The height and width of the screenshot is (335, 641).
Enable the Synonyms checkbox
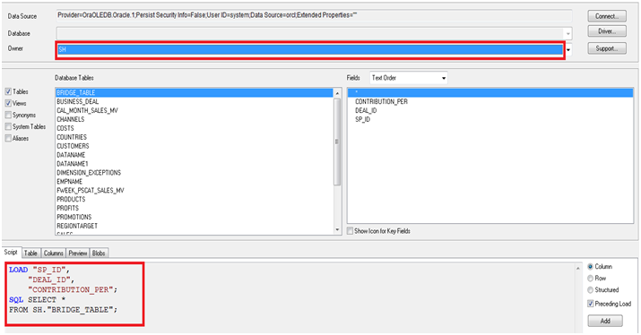[8, 116]
